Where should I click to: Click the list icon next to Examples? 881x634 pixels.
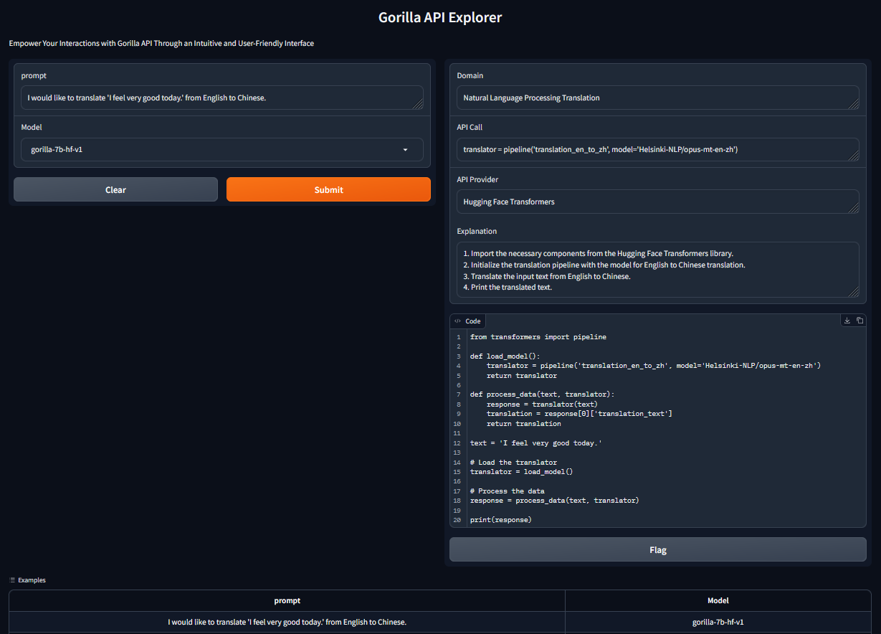13,579
